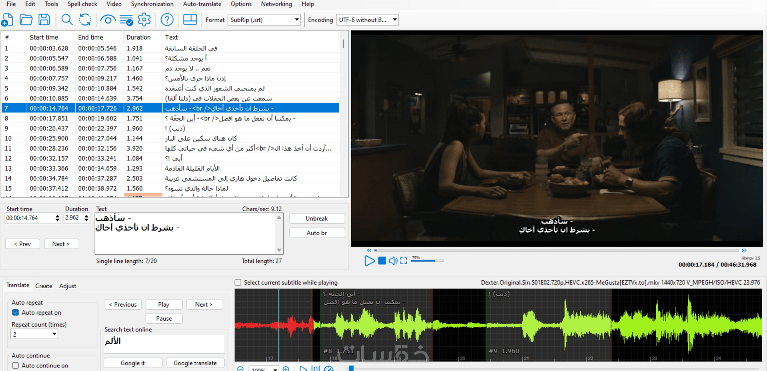The image size is (767, 371).
Task: Create a new subtitle file from toolbar
Action: coord(8,20)
